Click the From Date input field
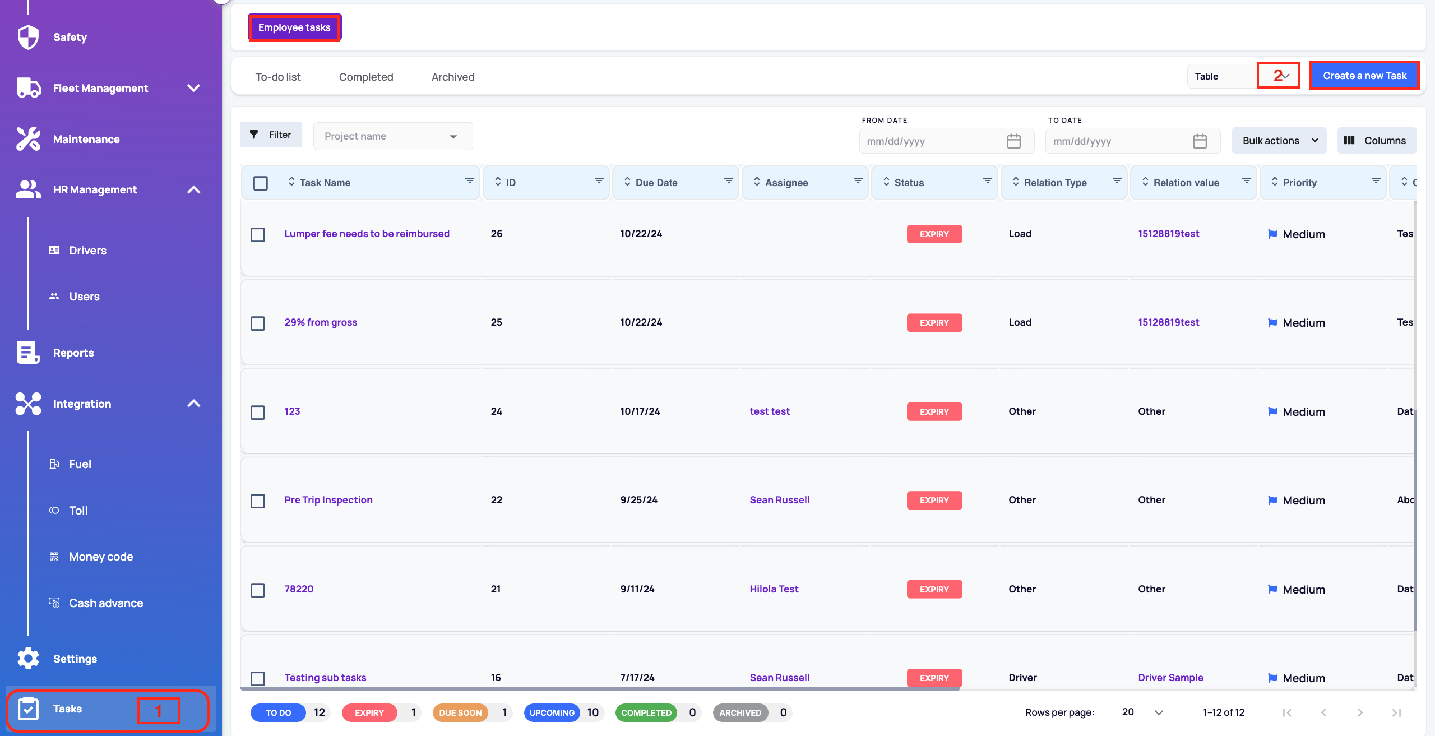1435x736 pixels. coord(946,141)
